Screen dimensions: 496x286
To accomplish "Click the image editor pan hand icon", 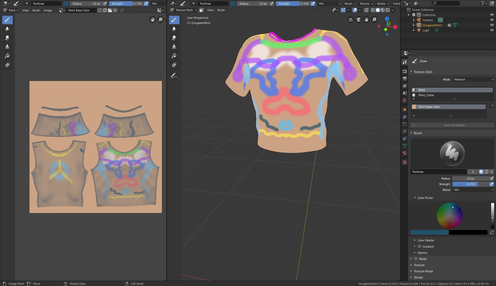I will tap(153, 20).
